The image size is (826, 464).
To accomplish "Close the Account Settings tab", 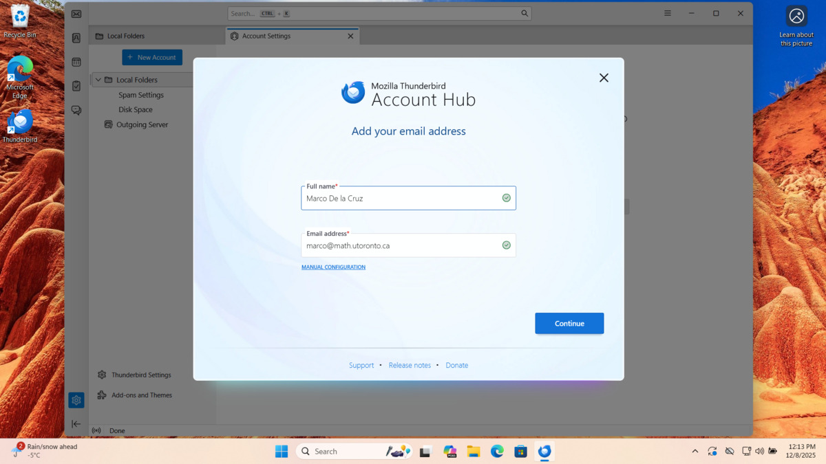I will [350, 36].
